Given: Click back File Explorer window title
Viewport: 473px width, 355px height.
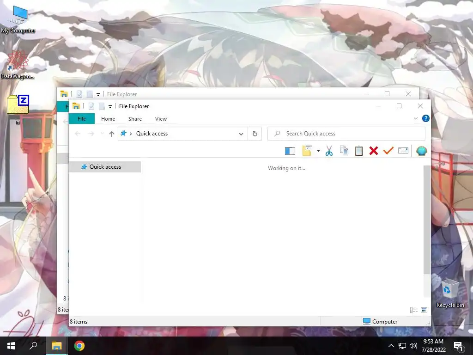Looking at the screenshot, I should click(x=122, y=94).
